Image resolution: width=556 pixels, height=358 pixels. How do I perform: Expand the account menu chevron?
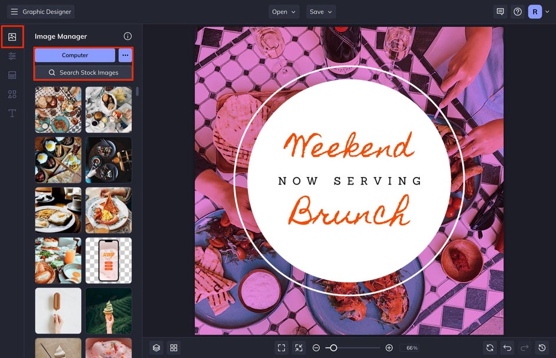(547, 12)
